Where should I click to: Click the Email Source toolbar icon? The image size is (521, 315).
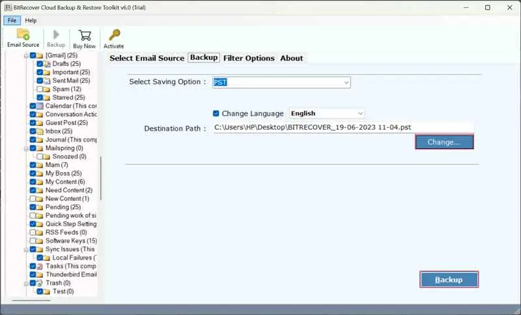(23, 35)
